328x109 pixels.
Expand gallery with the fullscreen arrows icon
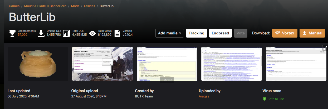pos(325,48)
